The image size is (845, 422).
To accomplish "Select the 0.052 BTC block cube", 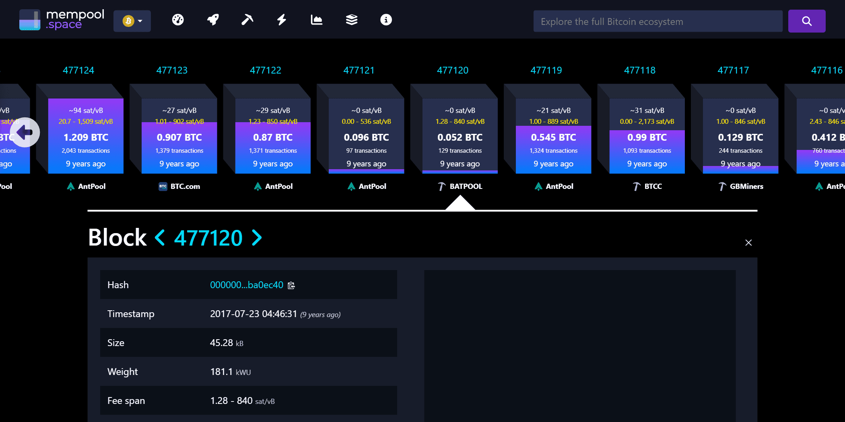I will pyautogui.click(x=460, y=136).
